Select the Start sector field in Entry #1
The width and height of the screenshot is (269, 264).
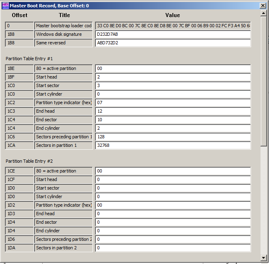173,85
